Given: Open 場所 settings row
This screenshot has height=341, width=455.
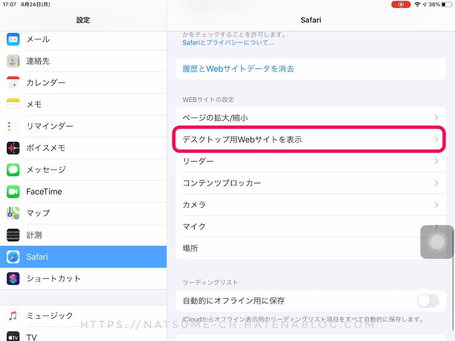Looking at the screenshot, I should [311, 248].
